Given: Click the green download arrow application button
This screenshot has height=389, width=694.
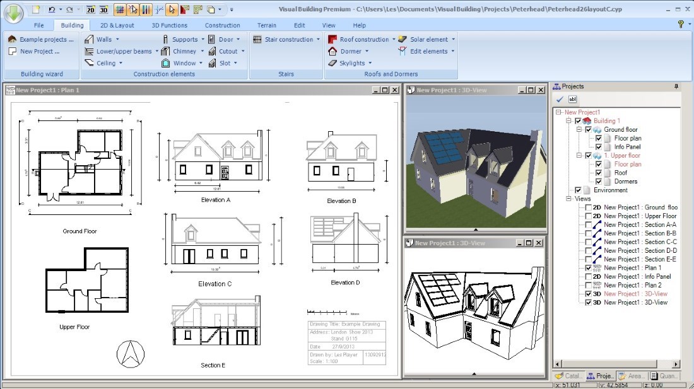Looking at the screenshot, I should pyautogui.click(x=13, y=13).
